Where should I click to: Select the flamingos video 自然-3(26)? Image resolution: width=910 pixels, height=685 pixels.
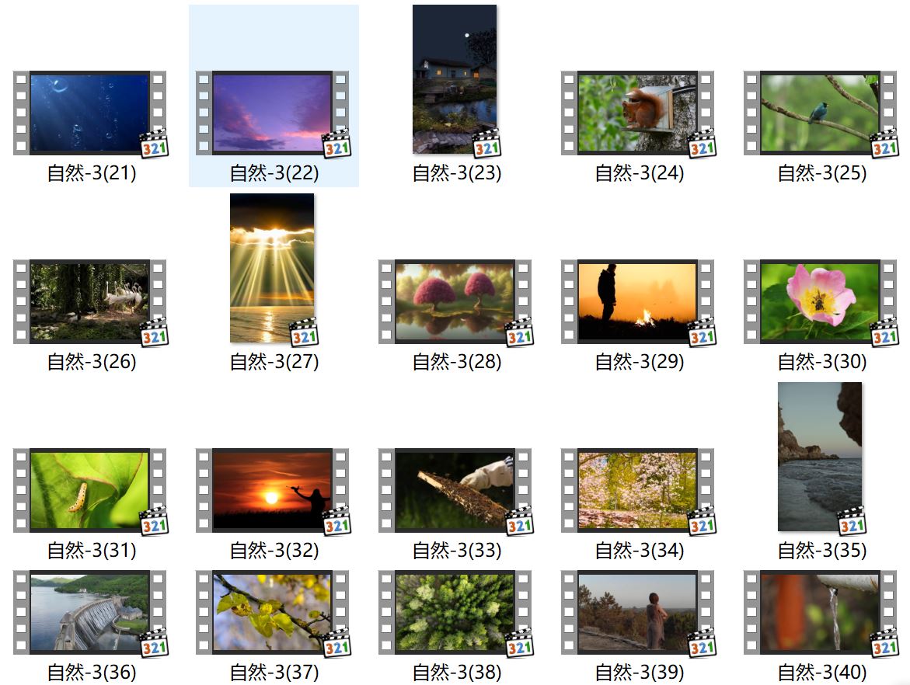tap(89, 302)
